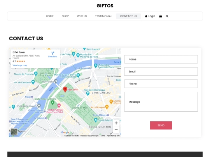Click the Pont d'Iéna bridge marker
This screenshot has width=210, height=157.
point(56,81)
